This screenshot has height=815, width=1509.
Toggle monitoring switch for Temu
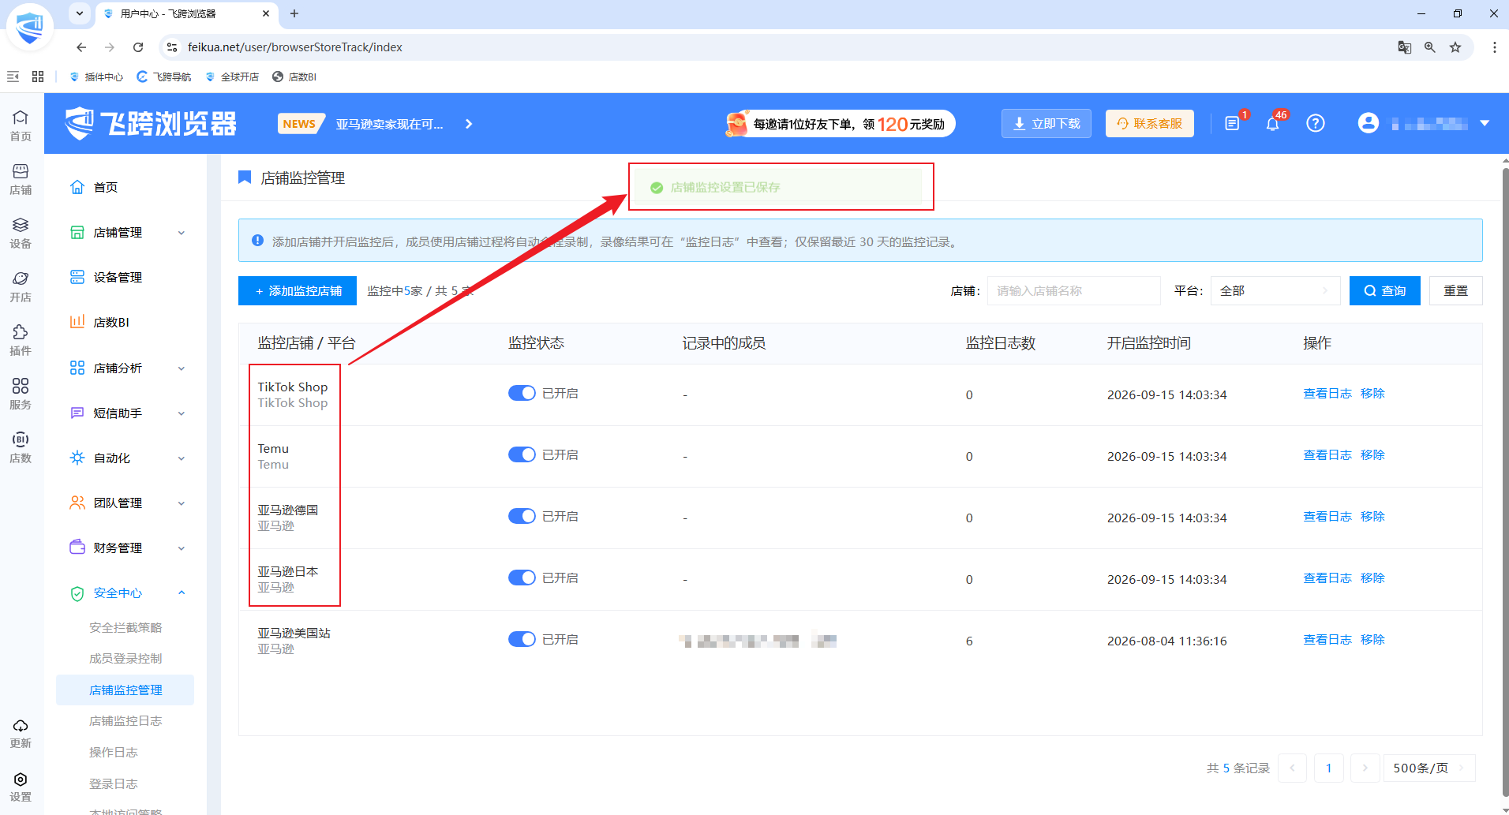(x=522, y=454)
